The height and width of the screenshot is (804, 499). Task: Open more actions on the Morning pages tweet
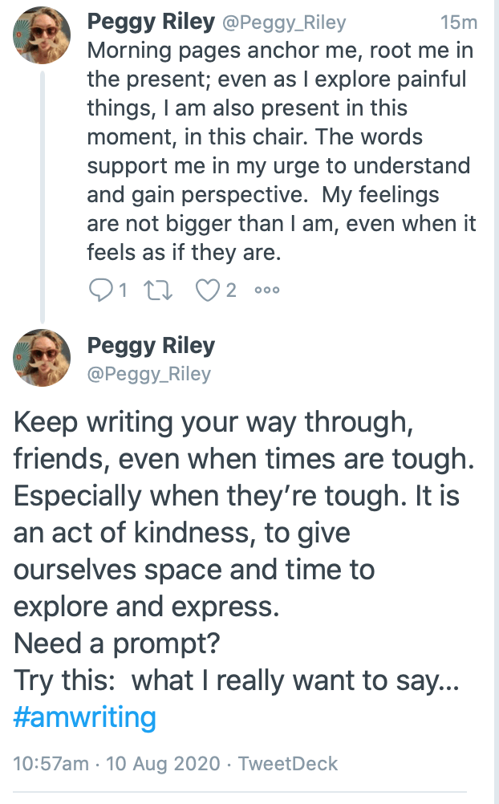click(266, 290)
